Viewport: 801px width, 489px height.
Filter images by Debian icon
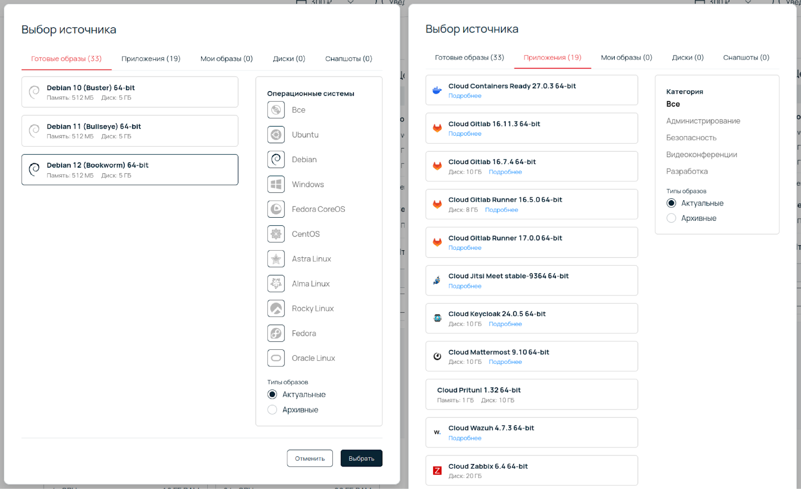[x=276, y=160]
